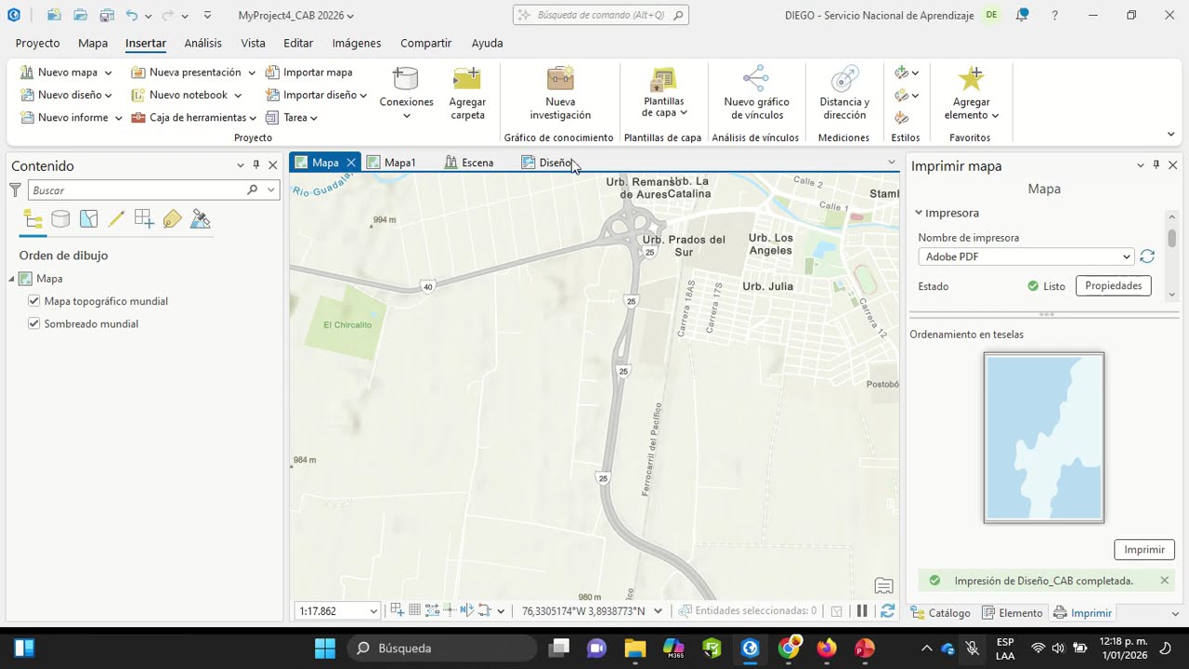Switch to the Diseño view tab

pyautogui.click(x=548, y=163)
